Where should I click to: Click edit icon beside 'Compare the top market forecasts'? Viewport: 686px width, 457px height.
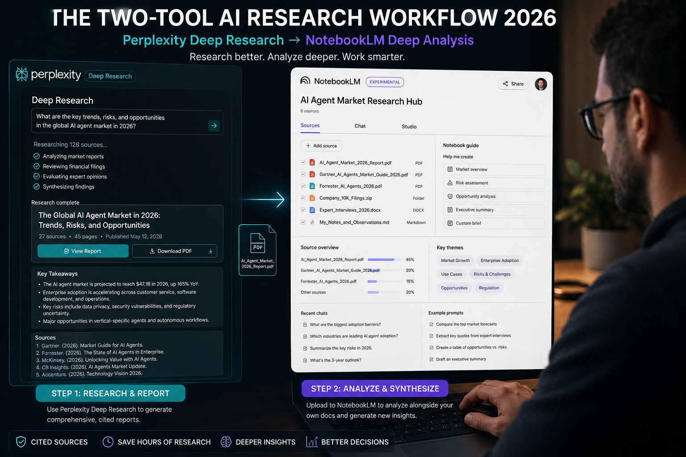click(431, 324)
